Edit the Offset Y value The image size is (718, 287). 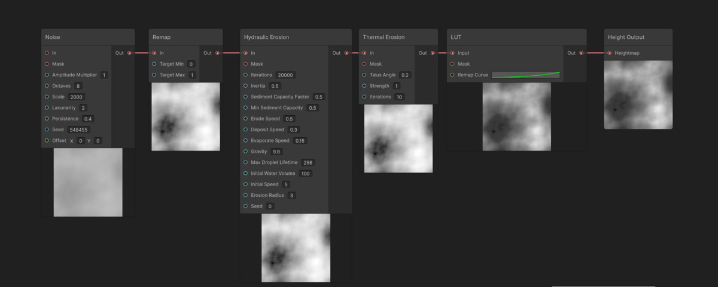pyautogui.click(x=98, y=141)
